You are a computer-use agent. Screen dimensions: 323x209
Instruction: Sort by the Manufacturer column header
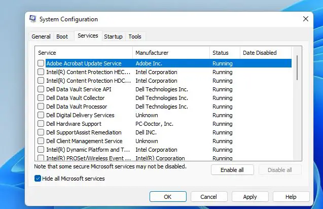(x=171, y=53)
